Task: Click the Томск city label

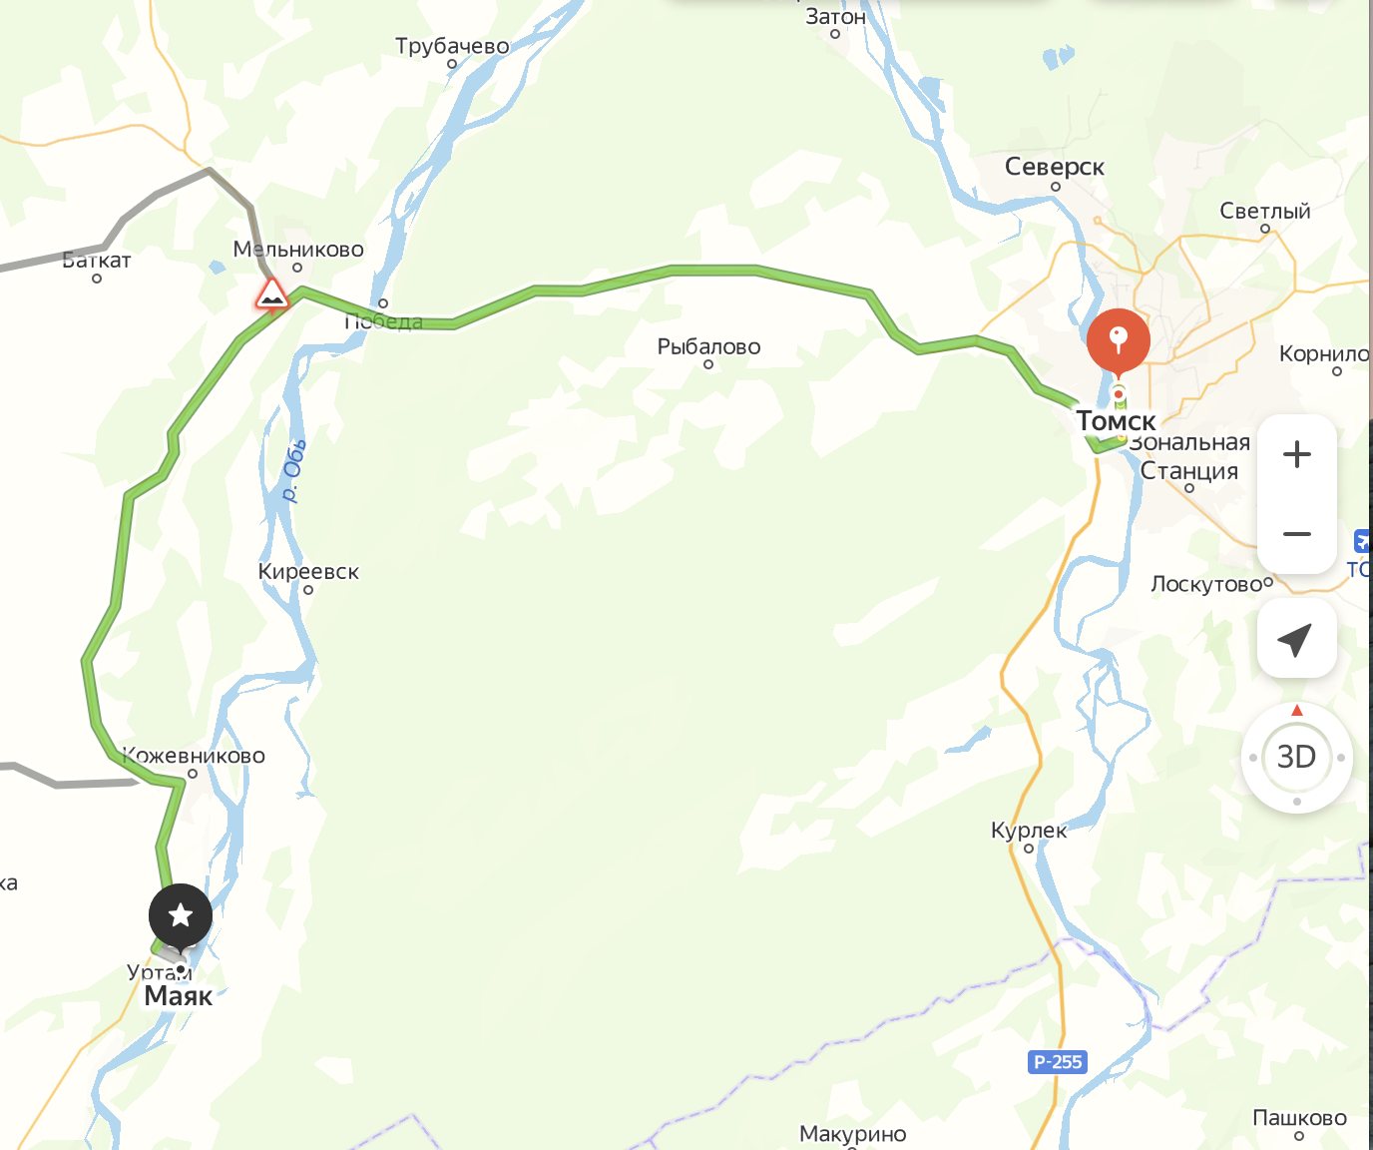Action: point(1116,421)
